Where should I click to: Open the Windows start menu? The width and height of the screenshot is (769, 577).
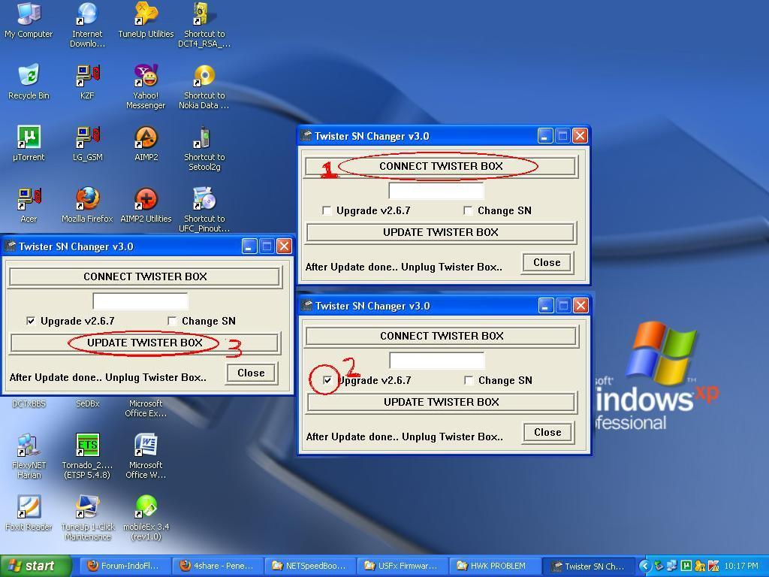(x=35, y=566)
